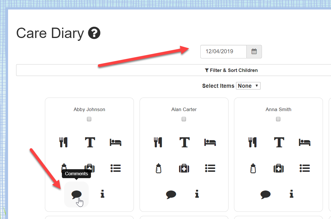Open the Select Items dropdown
This screenshot has height=219, width=331.
click(248, 86)
